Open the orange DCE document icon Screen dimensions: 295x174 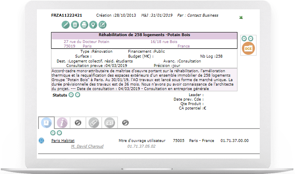pos(247,49)
